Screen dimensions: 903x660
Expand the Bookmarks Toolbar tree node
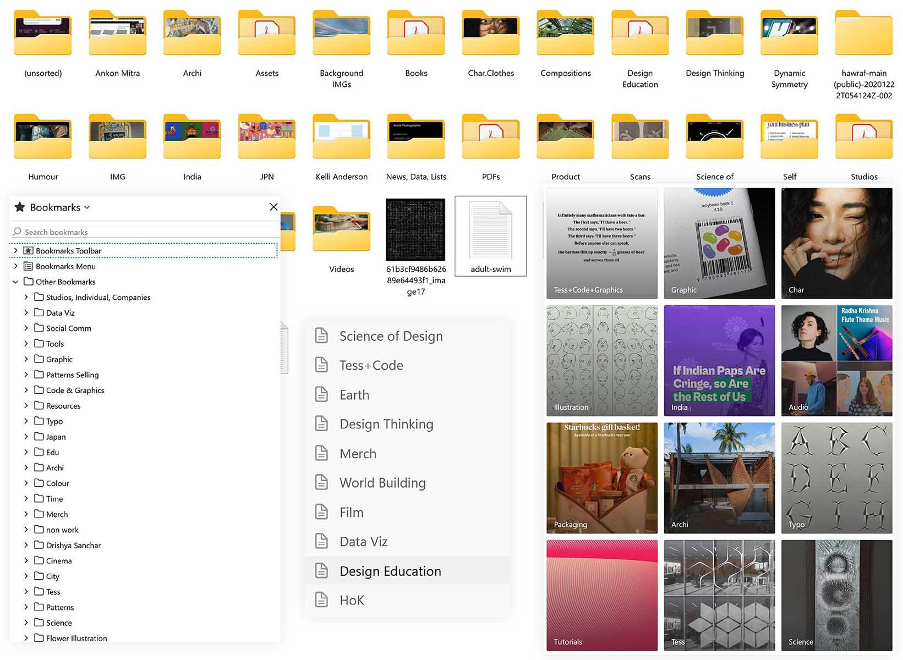click(x=15, y=251)
